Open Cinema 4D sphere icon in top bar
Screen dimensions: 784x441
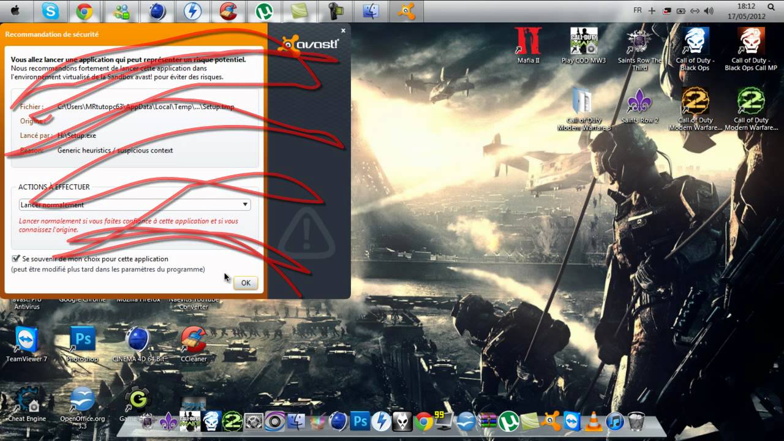(x=157, y=11)
